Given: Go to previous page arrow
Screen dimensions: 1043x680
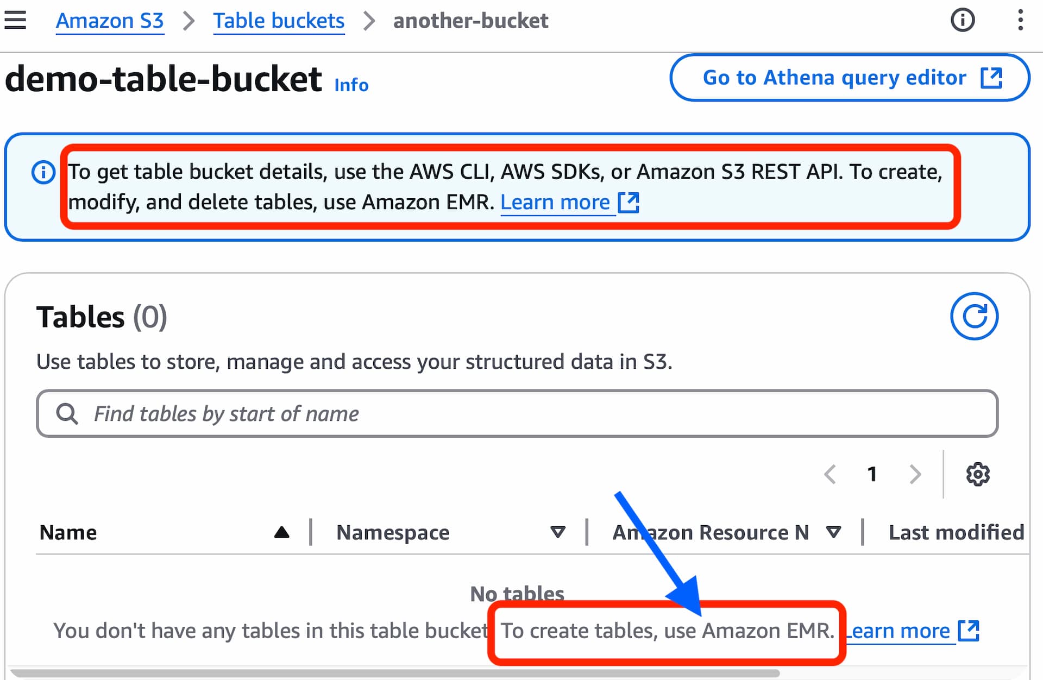Looking at the screenshot, I should coord(830,474).
